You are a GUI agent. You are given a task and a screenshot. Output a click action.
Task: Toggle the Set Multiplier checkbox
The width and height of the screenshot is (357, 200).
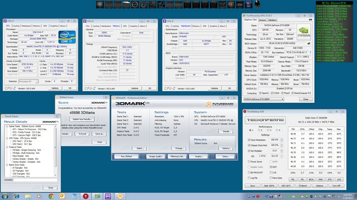(249, 151)
